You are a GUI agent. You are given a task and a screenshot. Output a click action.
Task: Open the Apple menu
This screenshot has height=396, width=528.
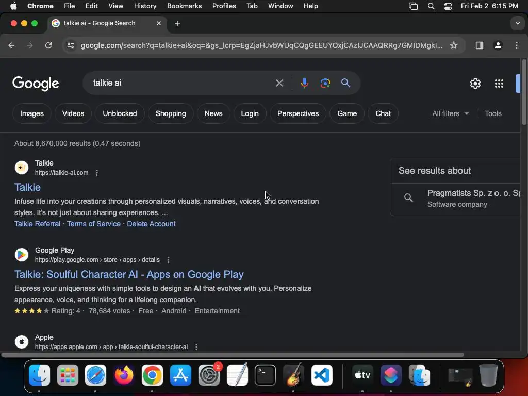13,6
